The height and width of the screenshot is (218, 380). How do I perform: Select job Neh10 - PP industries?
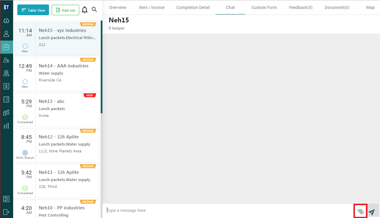(57, 209)
